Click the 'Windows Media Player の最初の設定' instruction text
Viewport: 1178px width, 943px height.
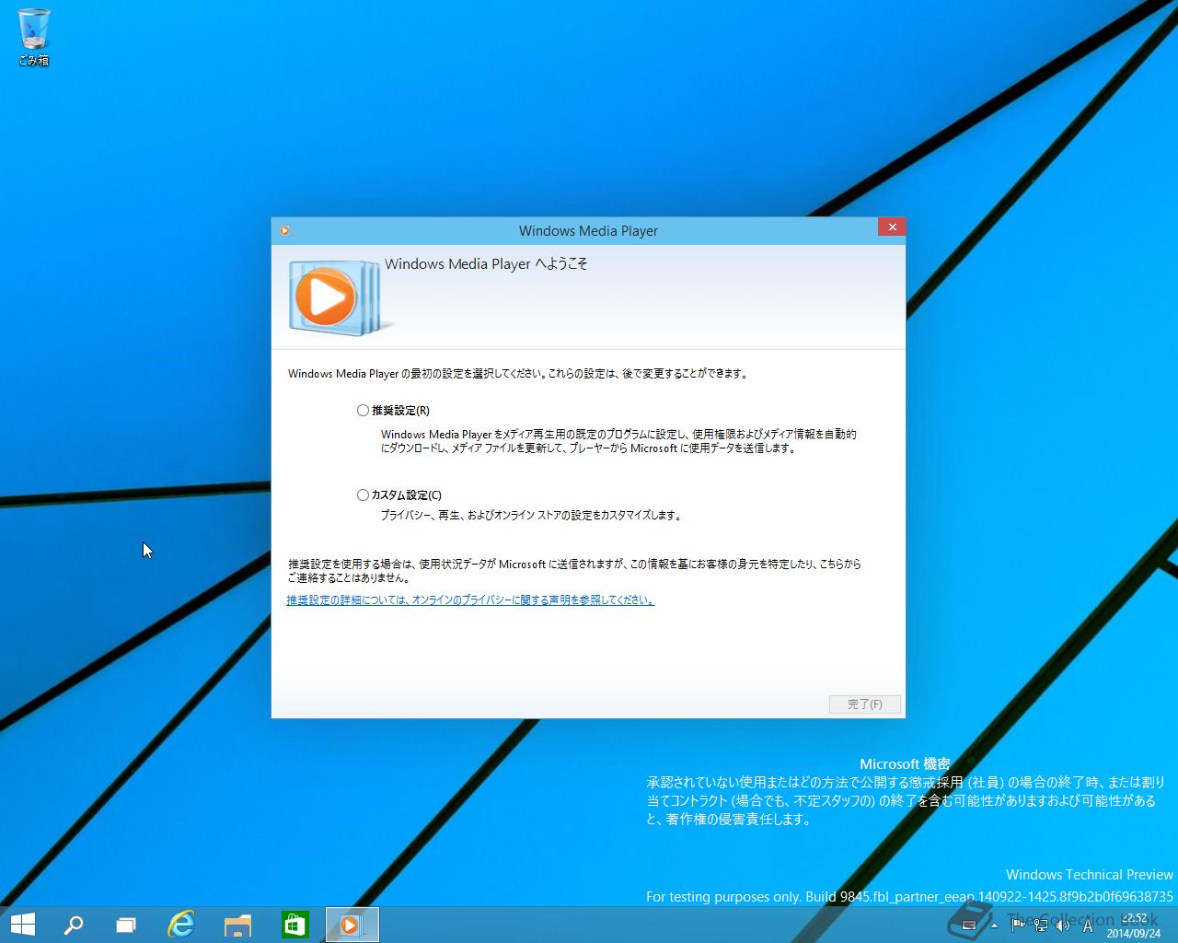point(519,374)
